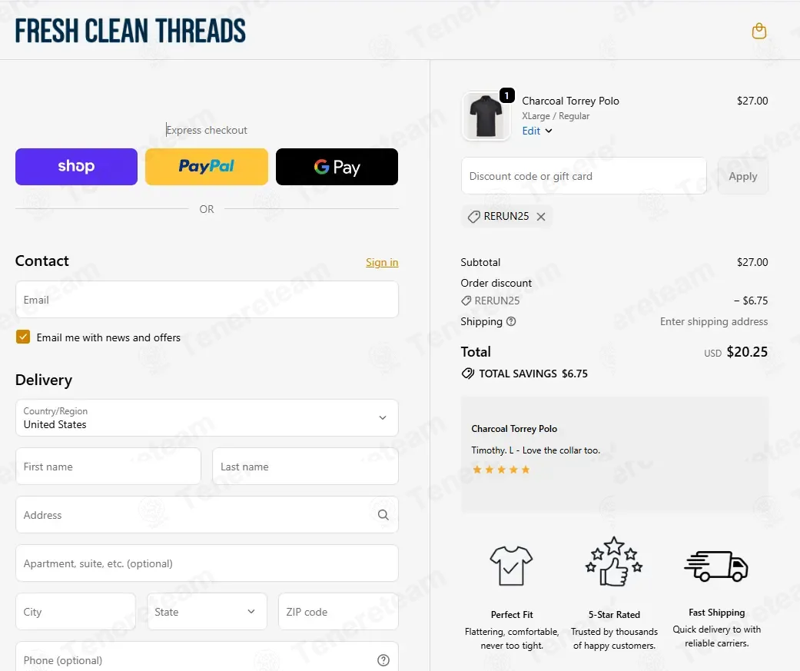Screen dimensions: 800x671
Task: Click the Sign in link
Action: [382, 262]
